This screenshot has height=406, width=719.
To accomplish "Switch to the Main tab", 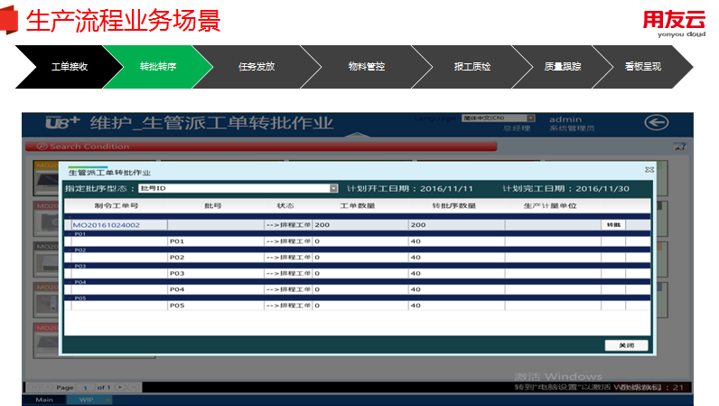I will (x=43, y=399).
